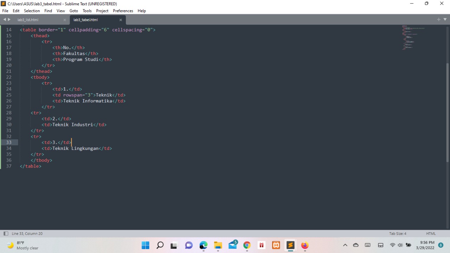The image size is (450, 253).
Task: Click 'Teknik Lingkungan' cell text
Action: click(x=76, y=148)
